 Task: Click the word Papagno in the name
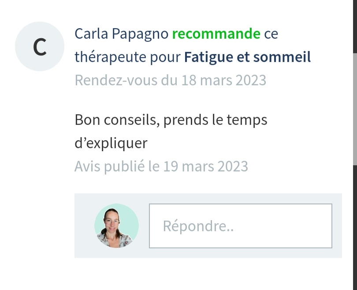(140, 34)
